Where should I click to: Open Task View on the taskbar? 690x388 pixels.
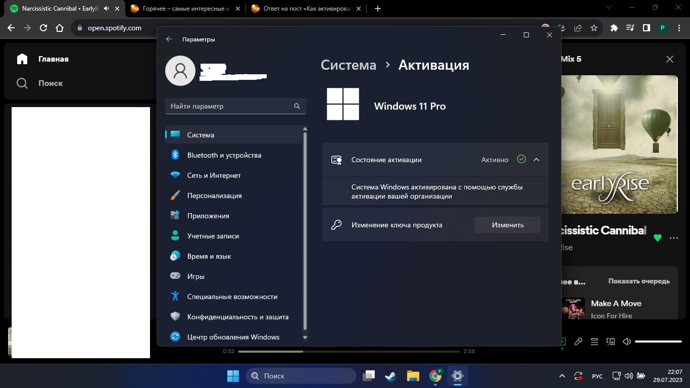pos(369,376)
